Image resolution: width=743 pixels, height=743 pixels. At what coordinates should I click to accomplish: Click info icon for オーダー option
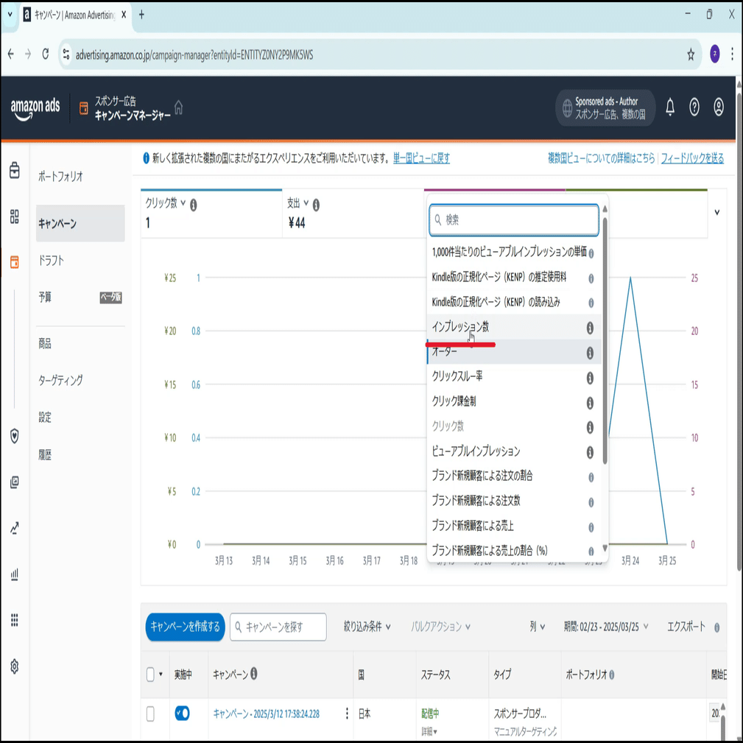point(590,353)
